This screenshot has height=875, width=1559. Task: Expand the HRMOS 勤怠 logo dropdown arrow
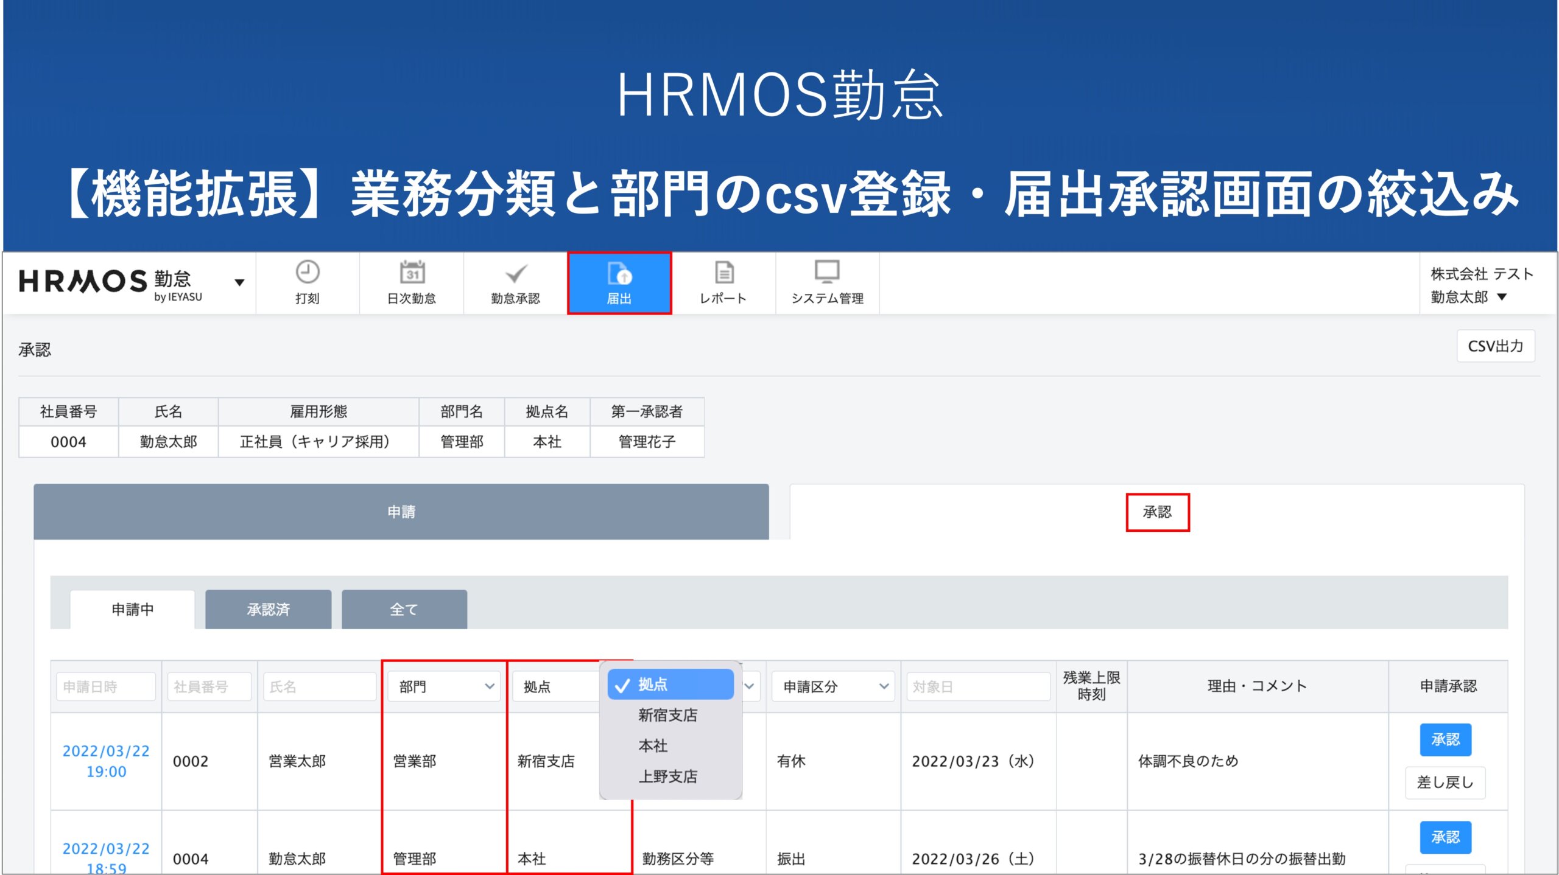(239, 282)
